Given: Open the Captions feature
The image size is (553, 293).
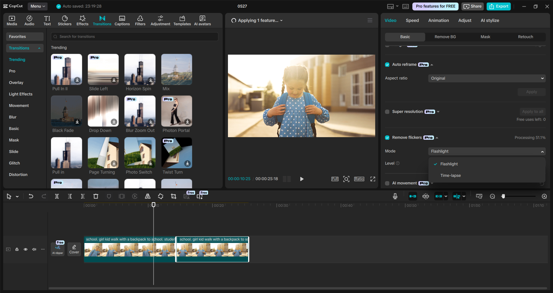Looking at the screenshot, I should pyautogui.click(x=122, y=20).
